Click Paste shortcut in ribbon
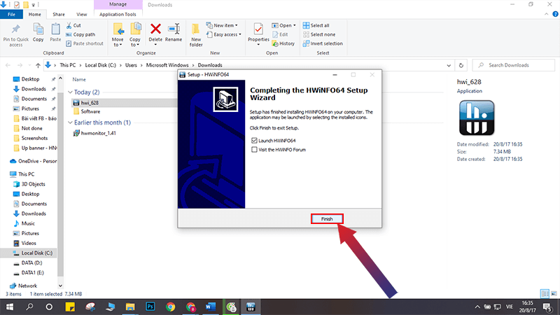Screen dimensions: 560x315 pyautogui.click(x=85, y=43)
